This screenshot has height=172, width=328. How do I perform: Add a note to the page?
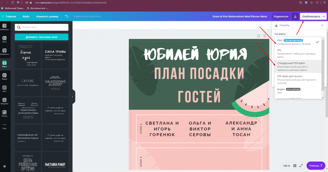click(258, 36)
